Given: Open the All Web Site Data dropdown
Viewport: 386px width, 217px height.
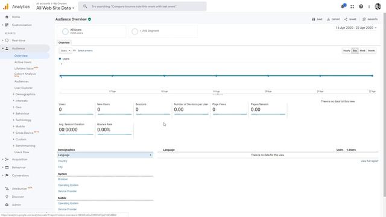Looking at the screenshot, I should [x=55, y=8].
